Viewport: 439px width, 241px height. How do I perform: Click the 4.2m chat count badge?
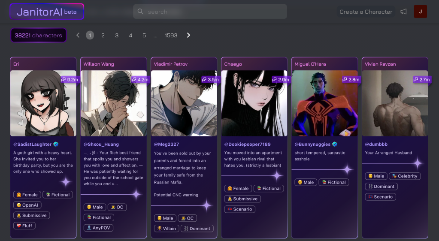click(140, 79)
